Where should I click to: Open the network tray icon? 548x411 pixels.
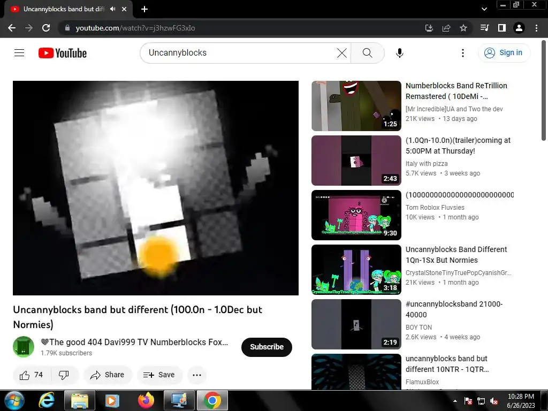point(481,401)
